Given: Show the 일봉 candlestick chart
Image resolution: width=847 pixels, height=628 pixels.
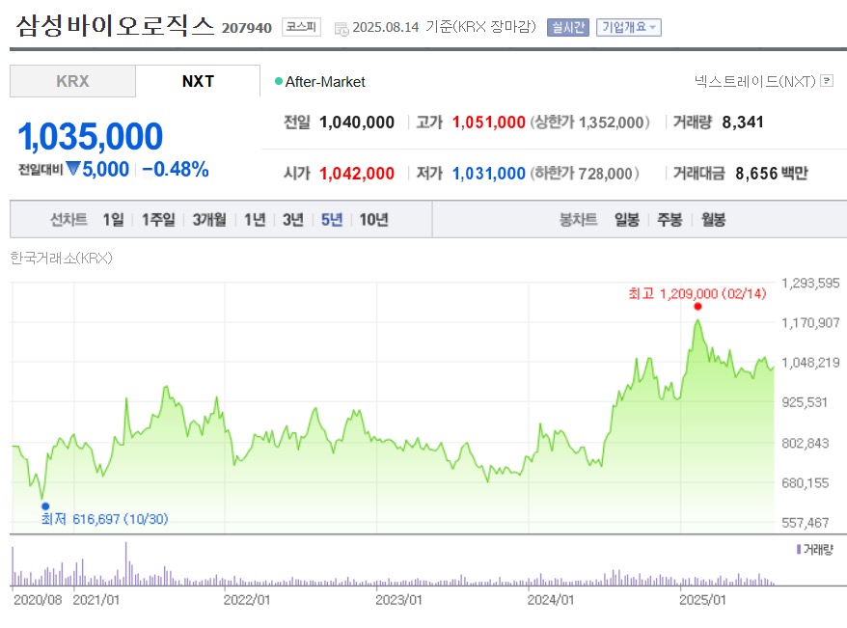Looking at the screenshot, I should 627,220.
